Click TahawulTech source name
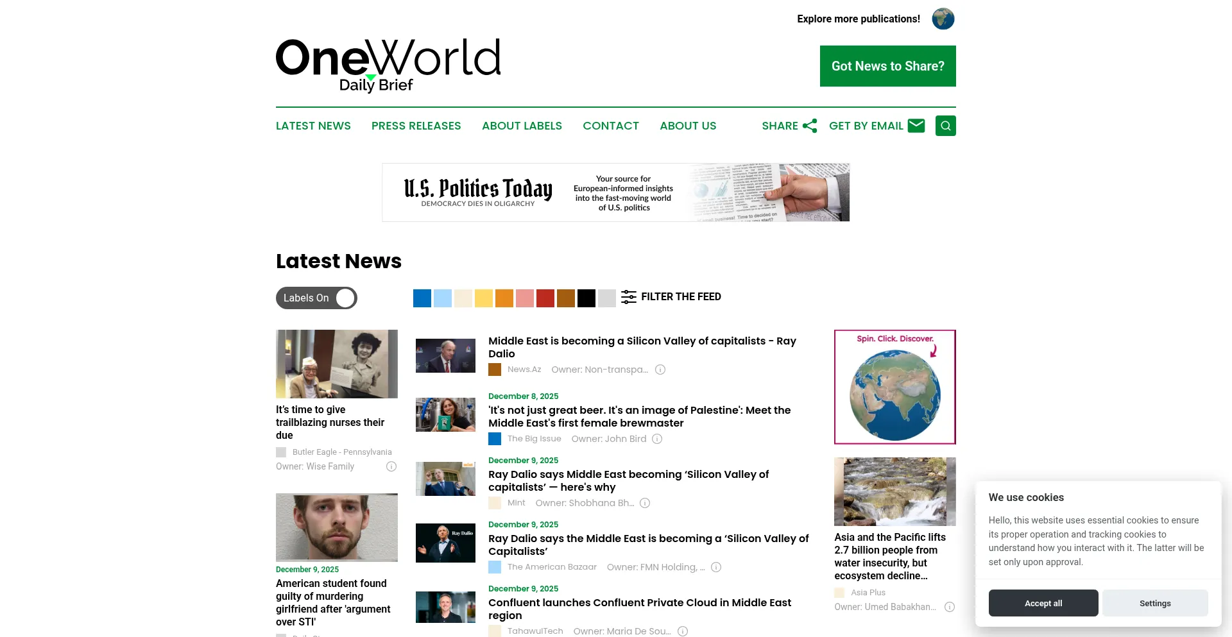The width and height of the screenshot is (1232, 637). (535, 631)
